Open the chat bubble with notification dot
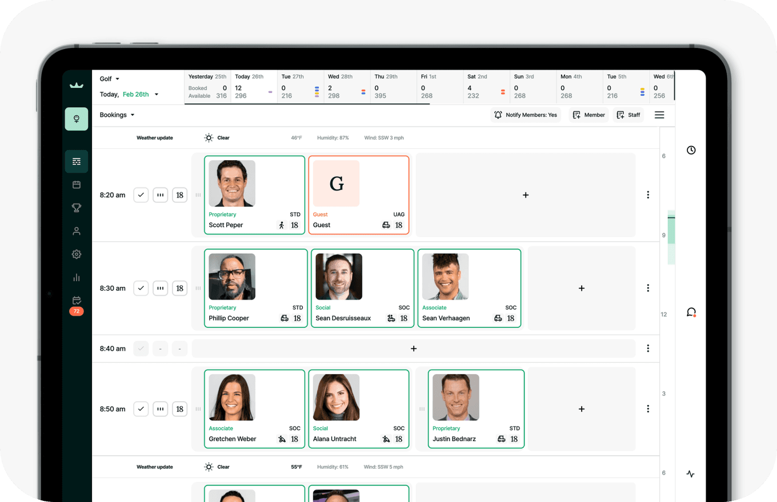The width and height of the screenshot is (777, 502). (x=691, y=313)
